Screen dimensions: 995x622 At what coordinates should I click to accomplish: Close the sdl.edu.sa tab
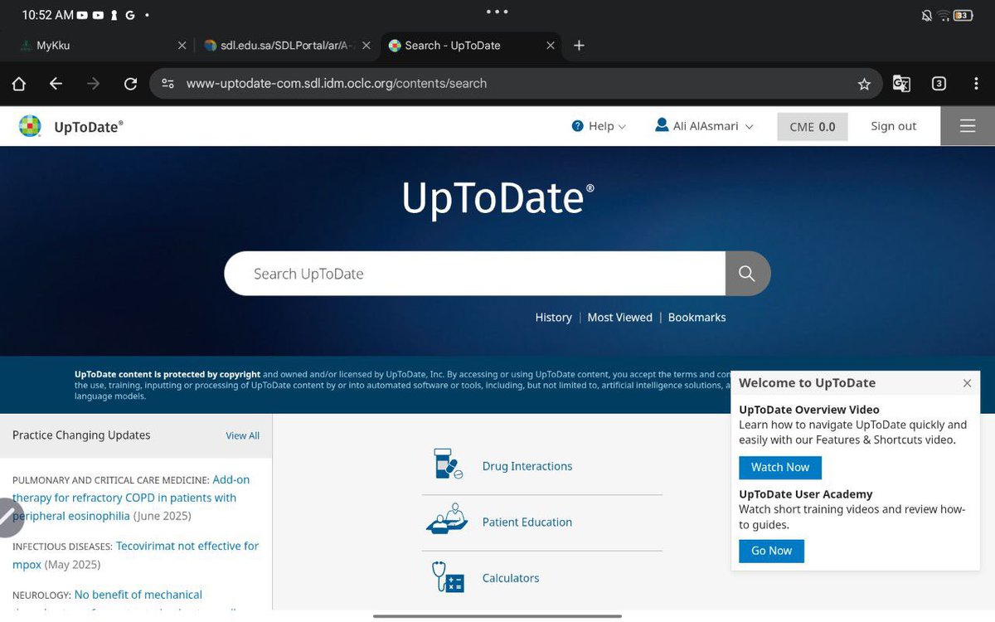coord(366,46)
